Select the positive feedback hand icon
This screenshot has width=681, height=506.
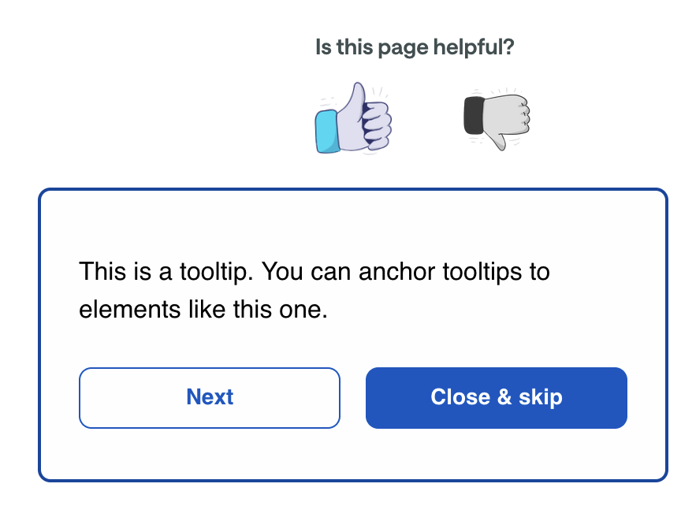355,118
